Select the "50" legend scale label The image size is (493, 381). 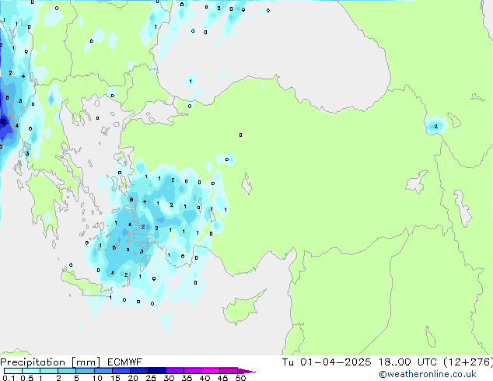(x=240, y=378)
